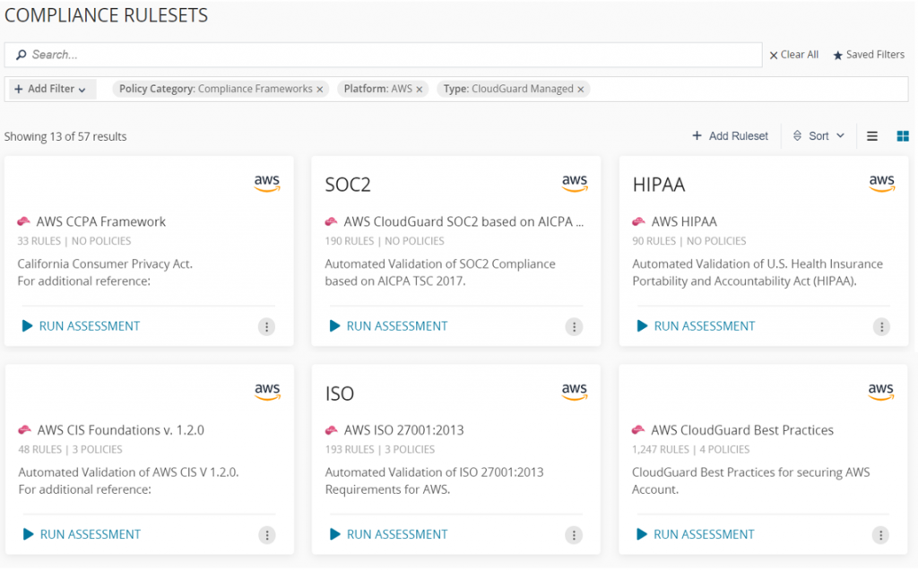
Task: Expand the Sort dropdown
Action: 818,136
